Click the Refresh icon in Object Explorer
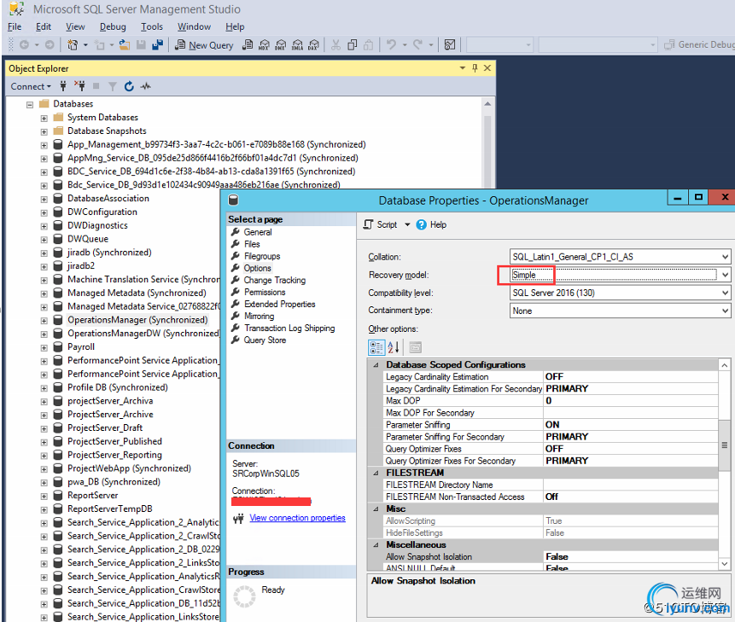735x622 pixels. point(129,86)
